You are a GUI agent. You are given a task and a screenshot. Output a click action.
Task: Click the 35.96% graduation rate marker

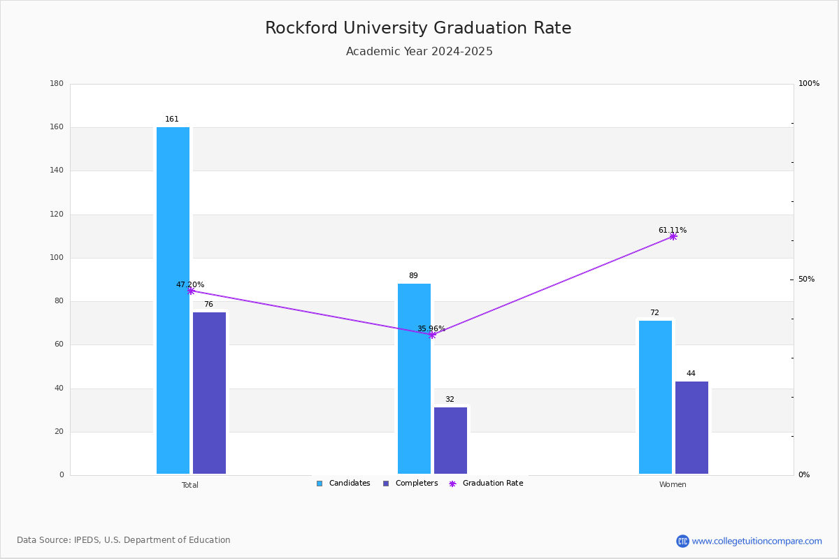(x=432, y=335)
